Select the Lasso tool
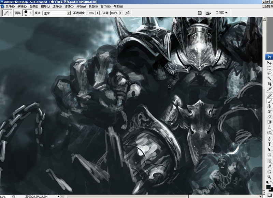The image size is (273, 198). (x=269, y=73)
